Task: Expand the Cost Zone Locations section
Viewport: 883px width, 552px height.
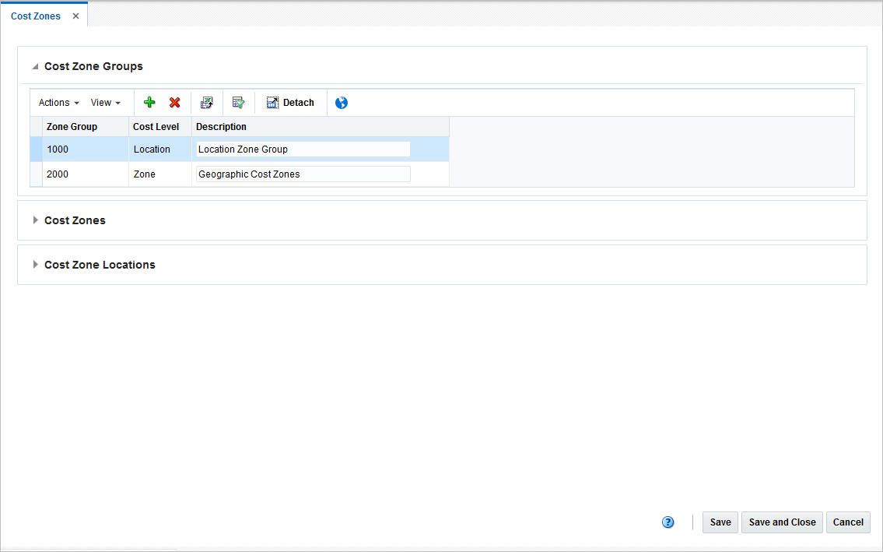Action: tap(35, 265)
